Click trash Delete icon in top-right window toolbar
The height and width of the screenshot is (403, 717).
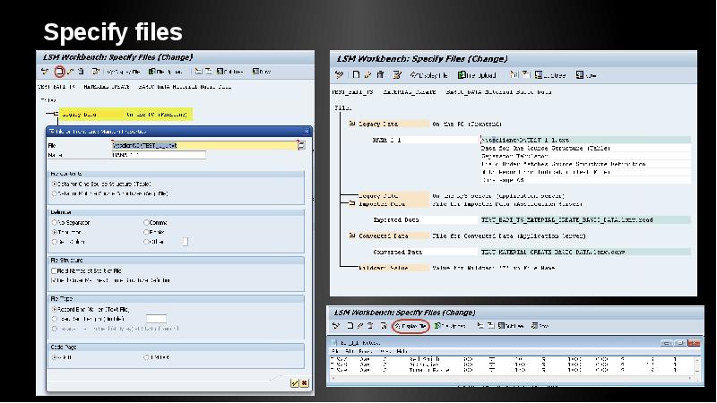pos(380,75)
